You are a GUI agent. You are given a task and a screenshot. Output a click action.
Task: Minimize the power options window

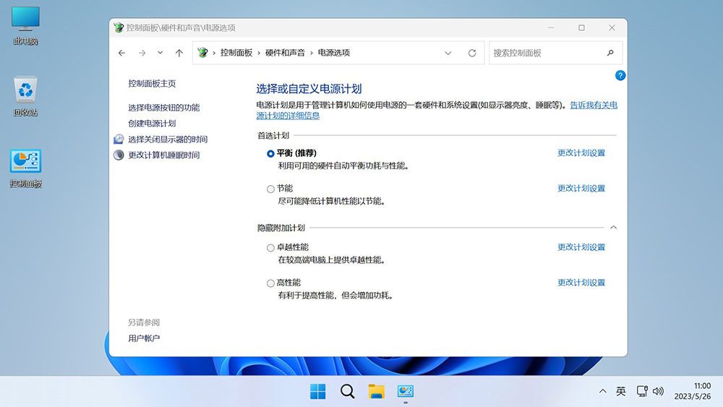pyautogui.click(x=551, y=27)
